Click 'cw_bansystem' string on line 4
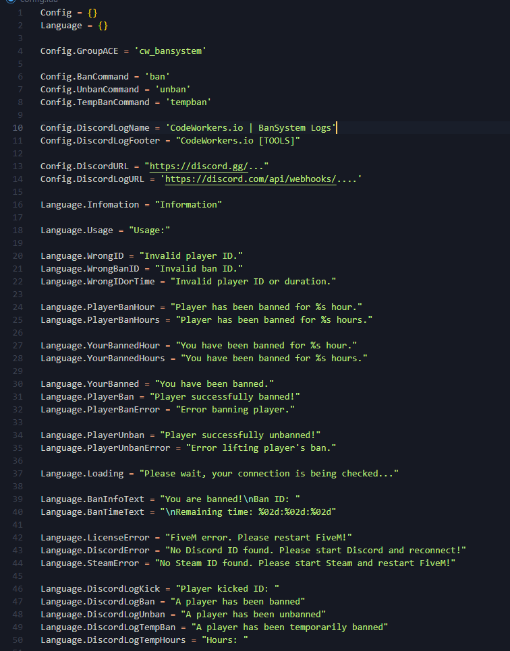Viewport: 510px width, 651px height. [171, 51]
